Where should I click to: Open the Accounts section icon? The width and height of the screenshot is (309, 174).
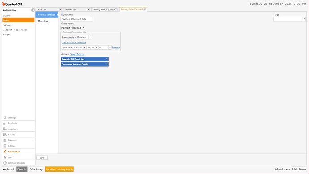tap(5, 140)
